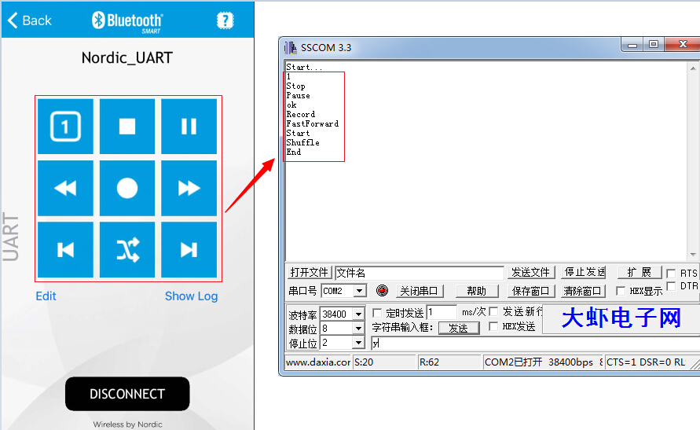Click 打开文件 button in SSCOM
The image size is (700, 430).
click(x=309, y=272)
